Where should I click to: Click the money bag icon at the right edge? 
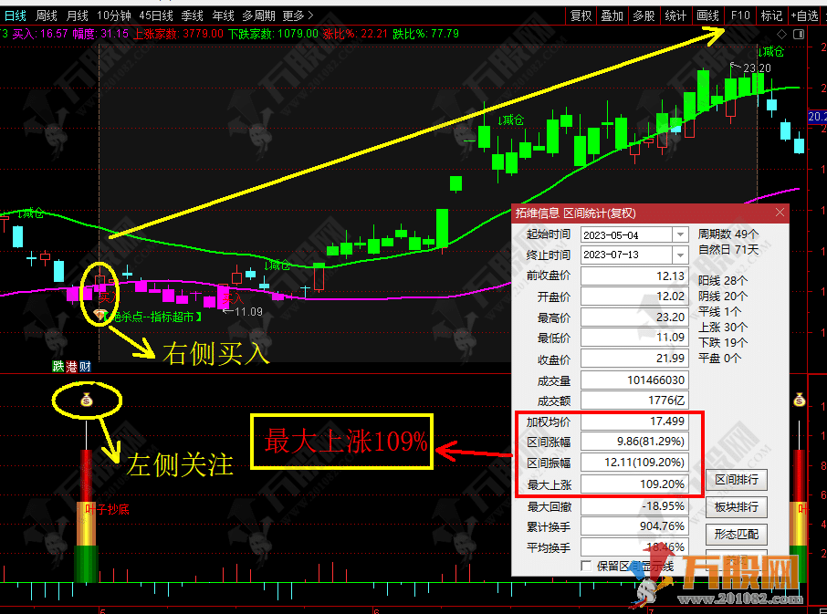click(x=799, y=400)
